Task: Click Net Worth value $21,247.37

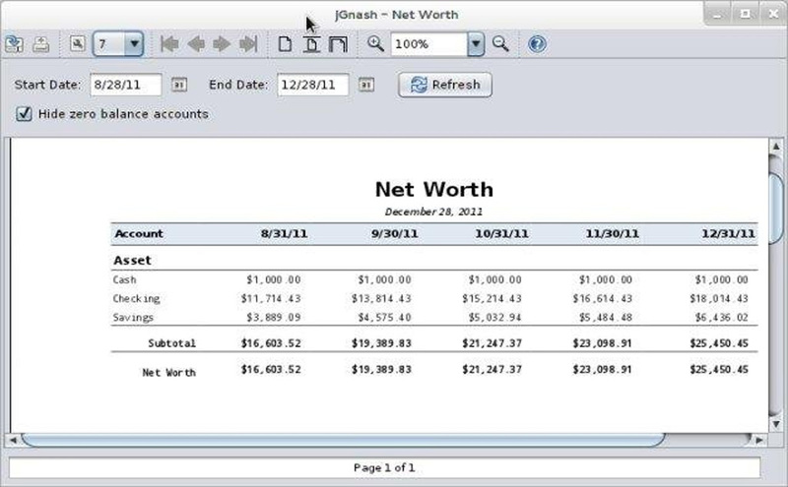Action: (x=492, y=370)
